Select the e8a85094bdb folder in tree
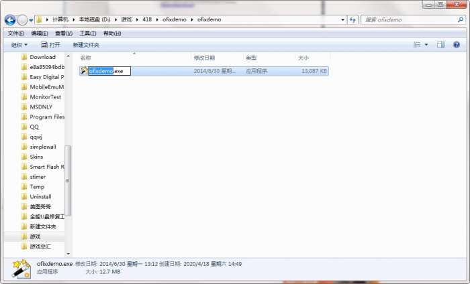 point(43,67)
